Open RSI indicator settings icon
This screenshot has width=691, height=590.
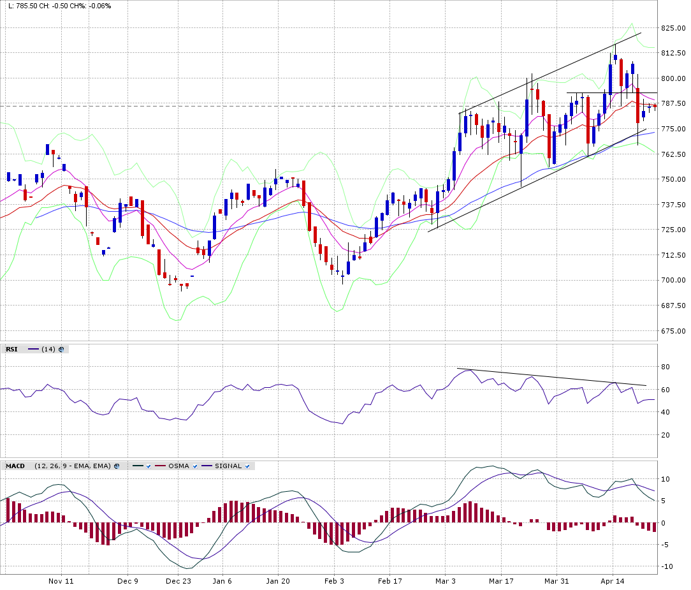click(x=62, y=350)
